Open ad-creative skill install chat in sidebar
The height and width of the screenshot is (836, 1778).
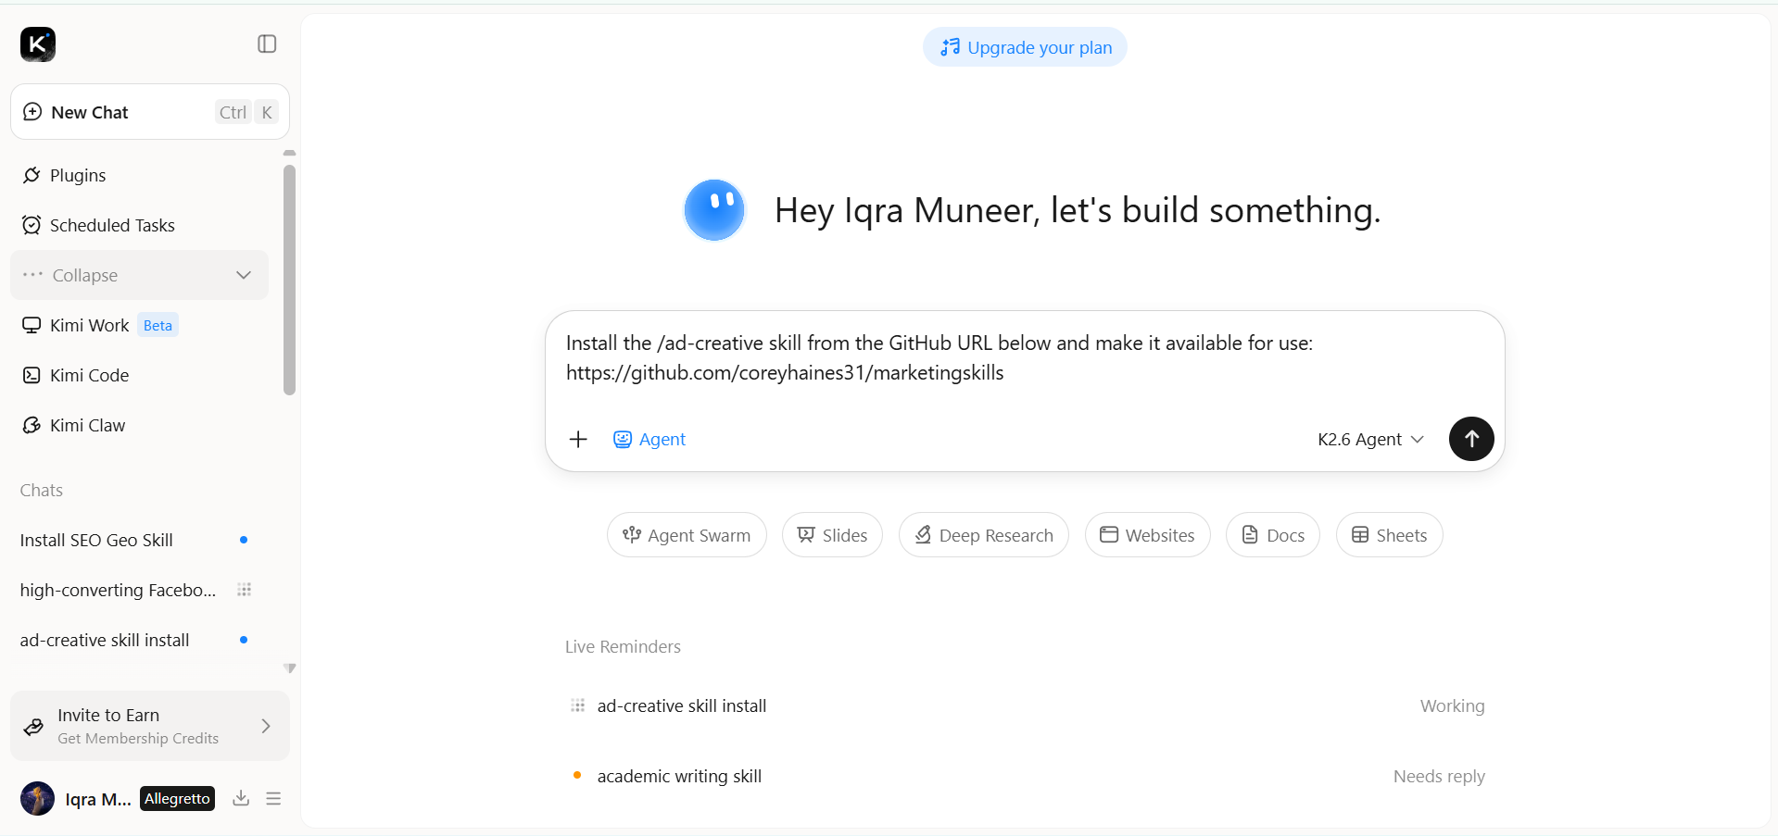(139, 640)
